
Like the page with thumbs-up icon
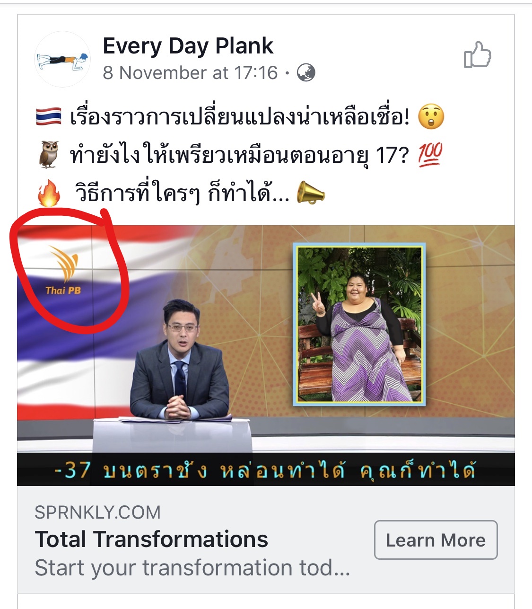[477, 55]
